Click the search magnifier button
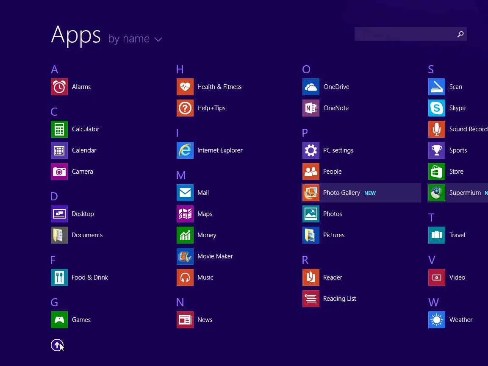 pyautogui.click(x=460, y=34)
